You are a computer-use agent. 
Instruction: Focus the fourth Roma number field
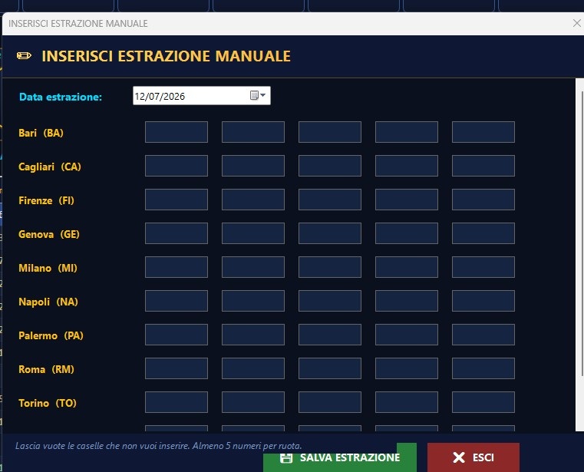point(406,368)
